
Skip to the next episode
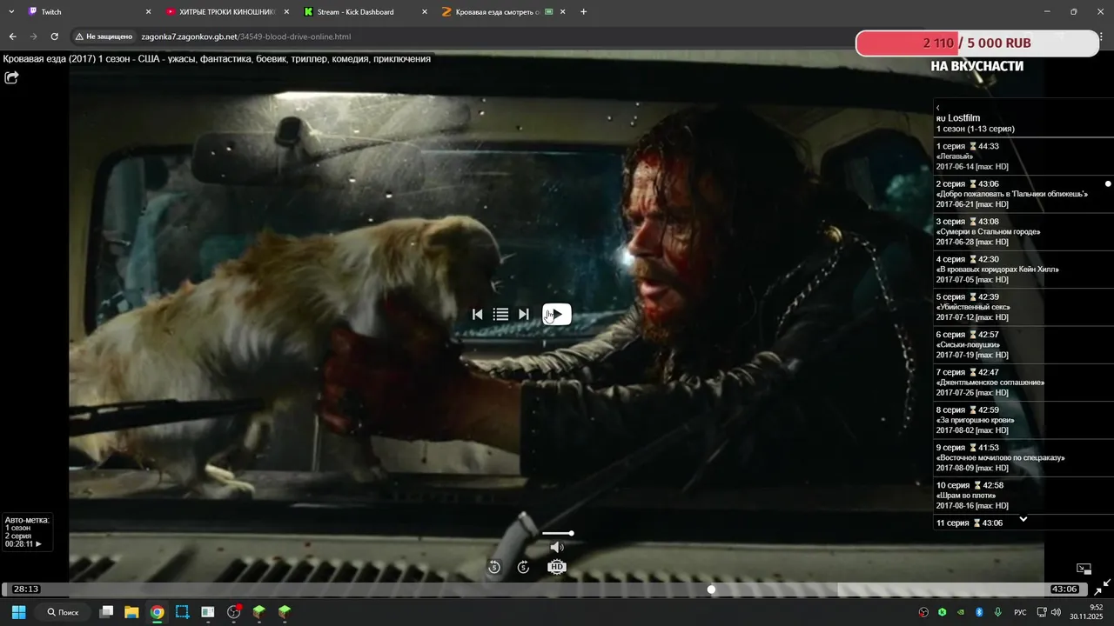click(523, 314)
